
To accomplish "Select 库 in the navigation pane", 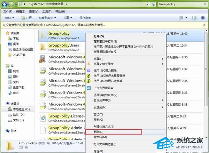I will pyautogui.click(x=10, y=66).
